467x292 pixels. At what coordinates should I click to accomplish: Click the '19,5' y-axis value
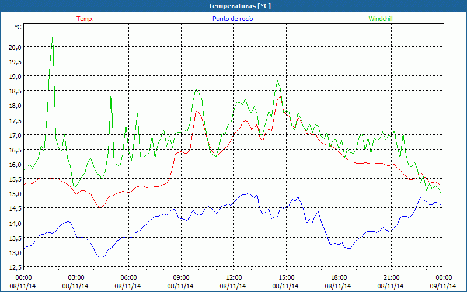pyautogui.click(x=15, y=61)
